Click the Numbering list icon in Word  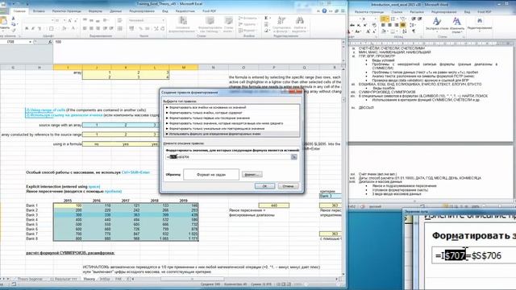pyautogui.click(x=393, y=19)
